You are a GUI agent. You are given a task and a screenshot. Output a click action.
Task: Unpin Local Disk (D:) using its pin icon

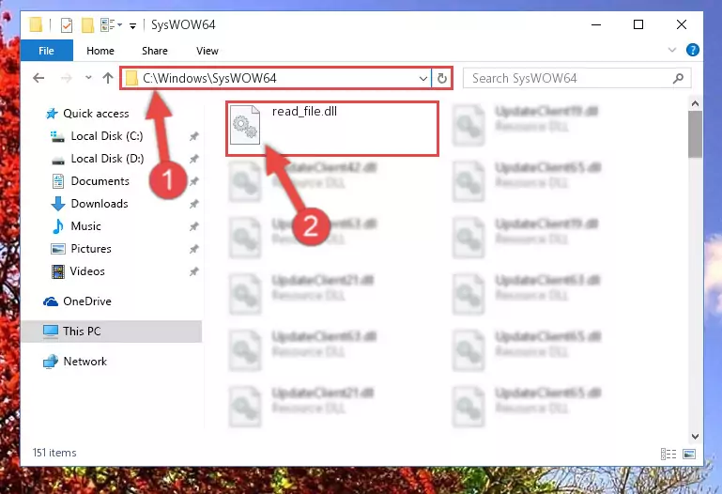click(x=193, y=159)
